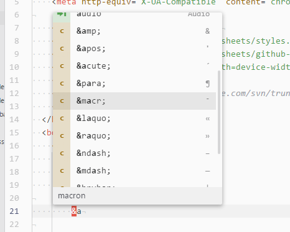Click the autocomplete list scrollbar thumb
Image resolution: width=290 pixels, height=232 pixels.
click(x=219, y=112)
